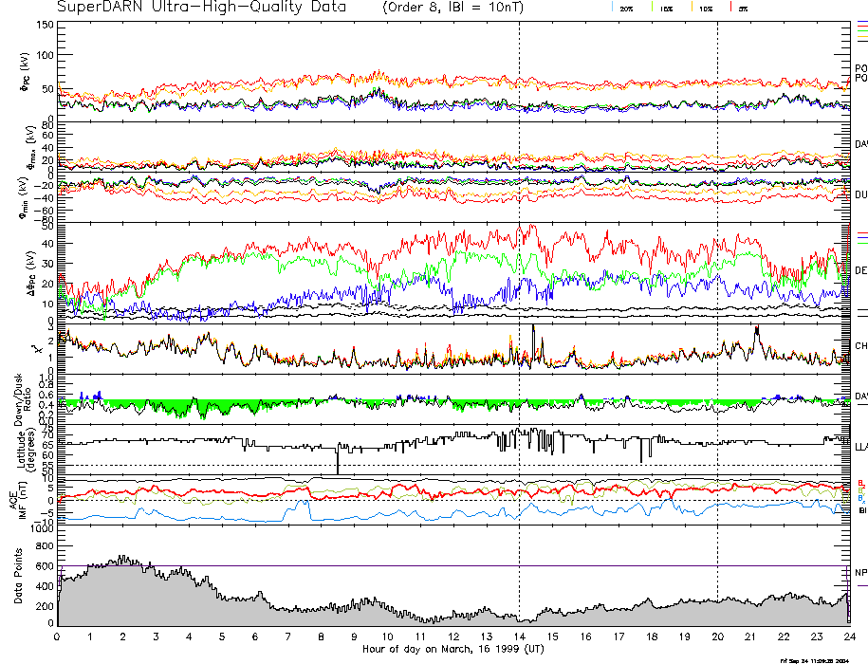The height and width of the screenshot is (664, 868).
Task: Click the blue IMF trace in ACE panel
Action: tap(190, 513)
